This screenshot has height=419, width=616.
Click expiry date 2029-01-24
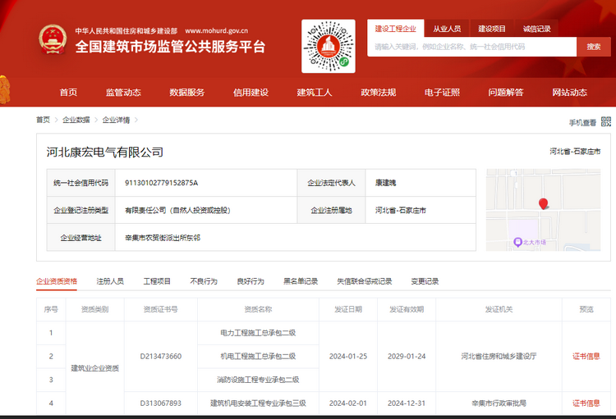click(407, 356)
